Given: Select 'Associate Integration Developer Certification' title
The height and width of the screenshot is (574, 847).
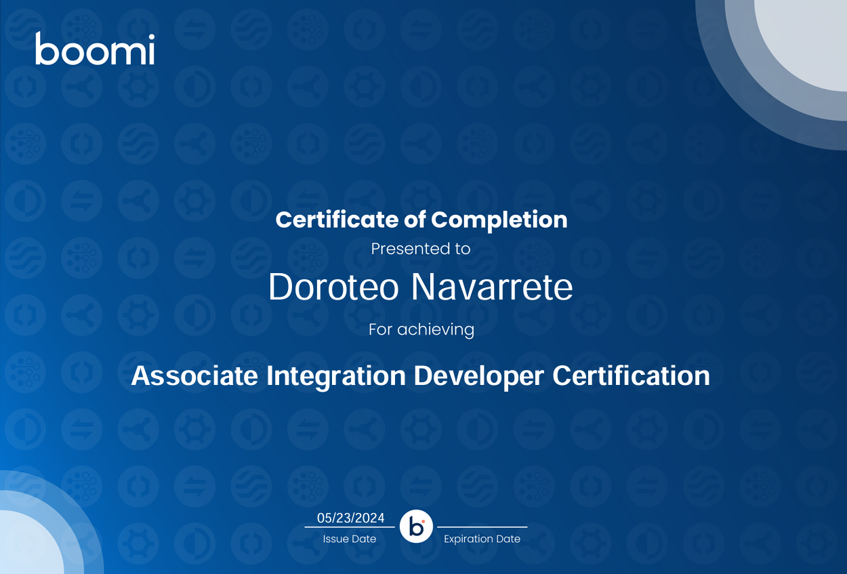Looking at the screenshot, I should tap(421, 375).
